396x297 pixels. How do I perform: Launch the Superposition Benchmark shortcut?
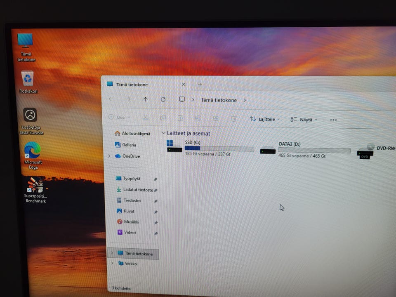[x=35, y=190]
